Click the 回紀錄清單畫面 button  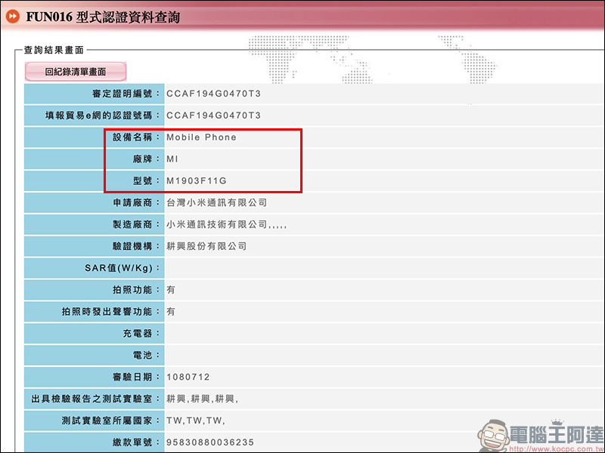click(x=76, y=72)
